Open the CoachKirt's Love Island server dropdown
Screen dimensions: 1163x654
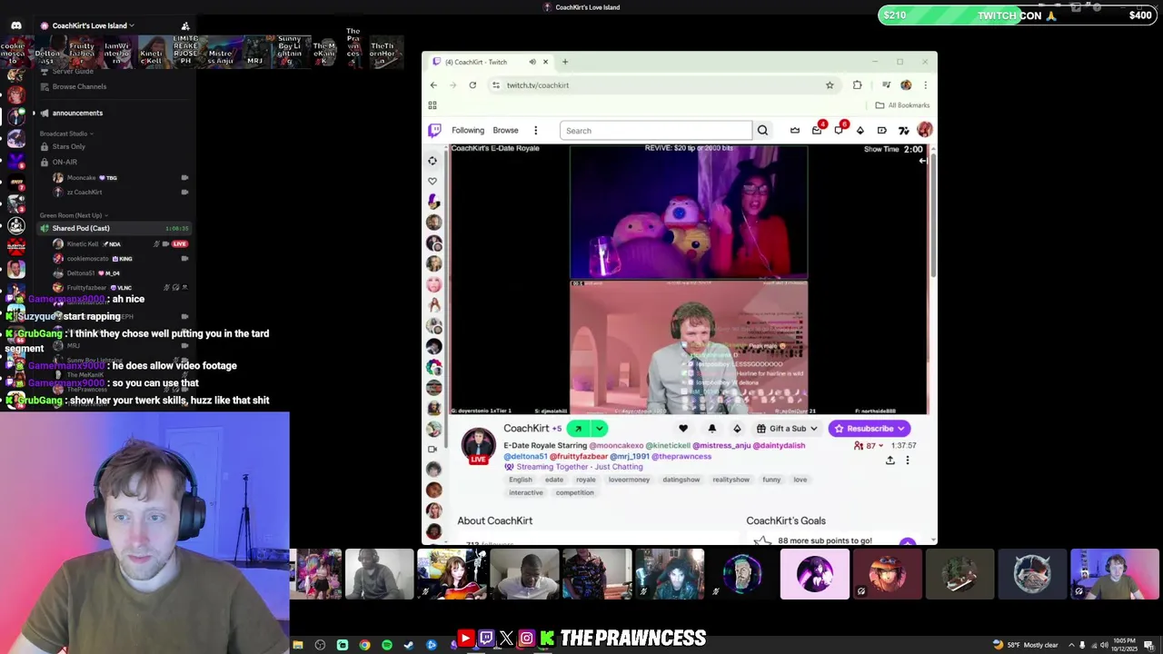(93, 25)
